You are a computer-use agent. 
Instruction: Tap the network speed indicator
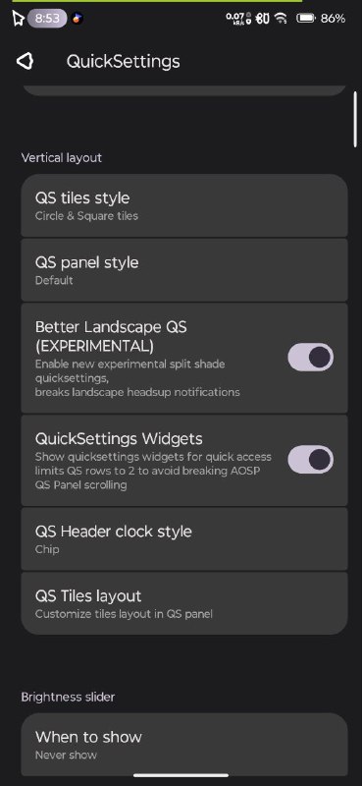click(x=234, y=19)
